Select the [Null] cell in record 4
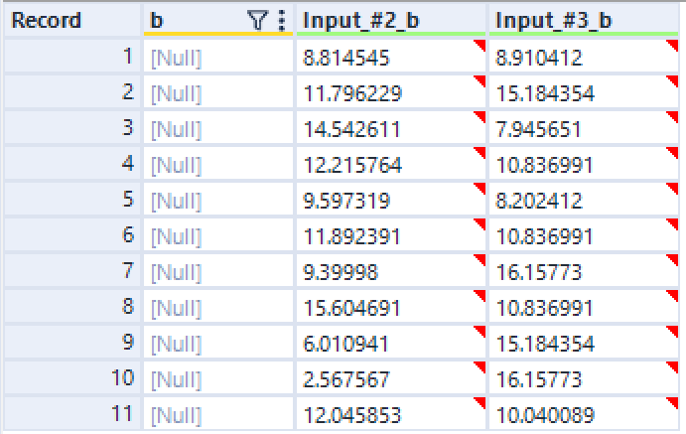686x434 pixels. pyautogui.click(x=218, y=163)
